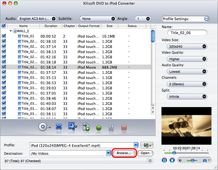Click the add profile document icon

pos(86,126)
